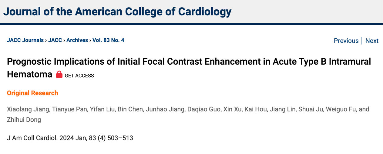Open the Vol. 83 No. 4 issue link
383x154 pixels.
[x=108, y=40]
